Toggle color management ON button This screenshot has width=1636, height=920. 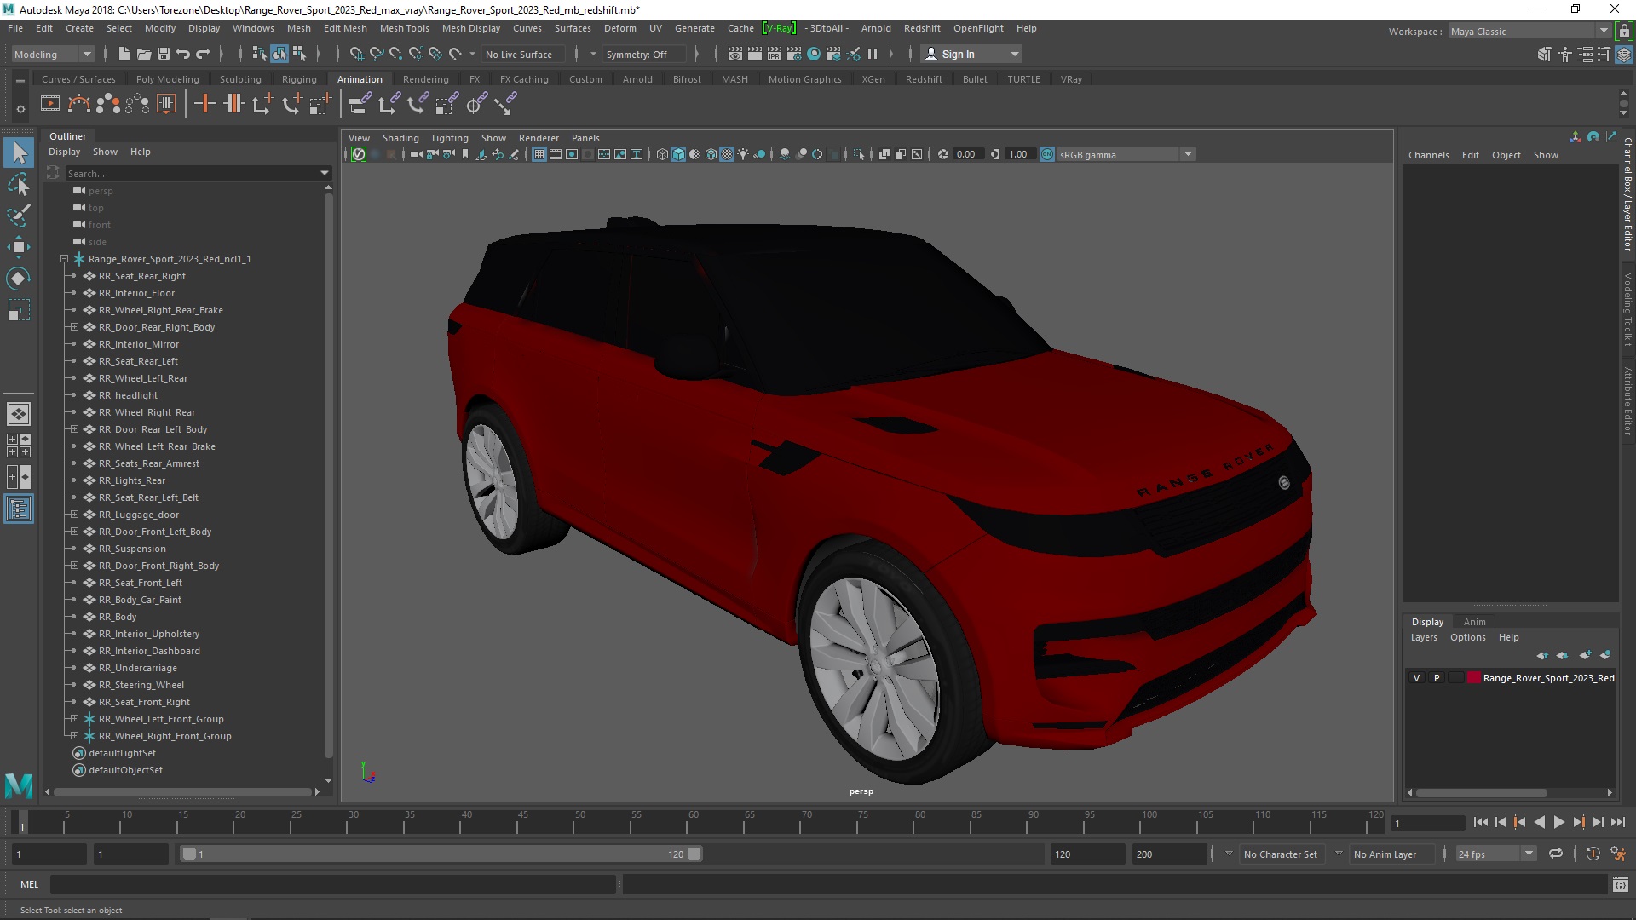[1047, 154]
